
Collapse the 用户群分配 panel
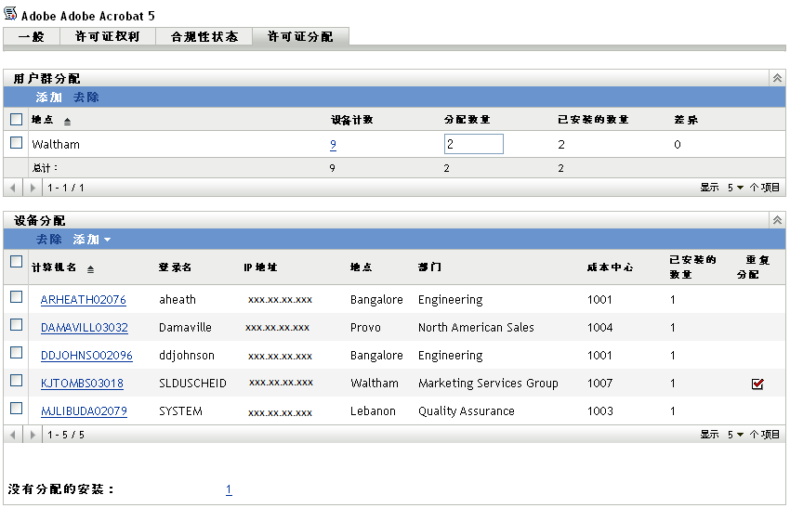point(777,78)
